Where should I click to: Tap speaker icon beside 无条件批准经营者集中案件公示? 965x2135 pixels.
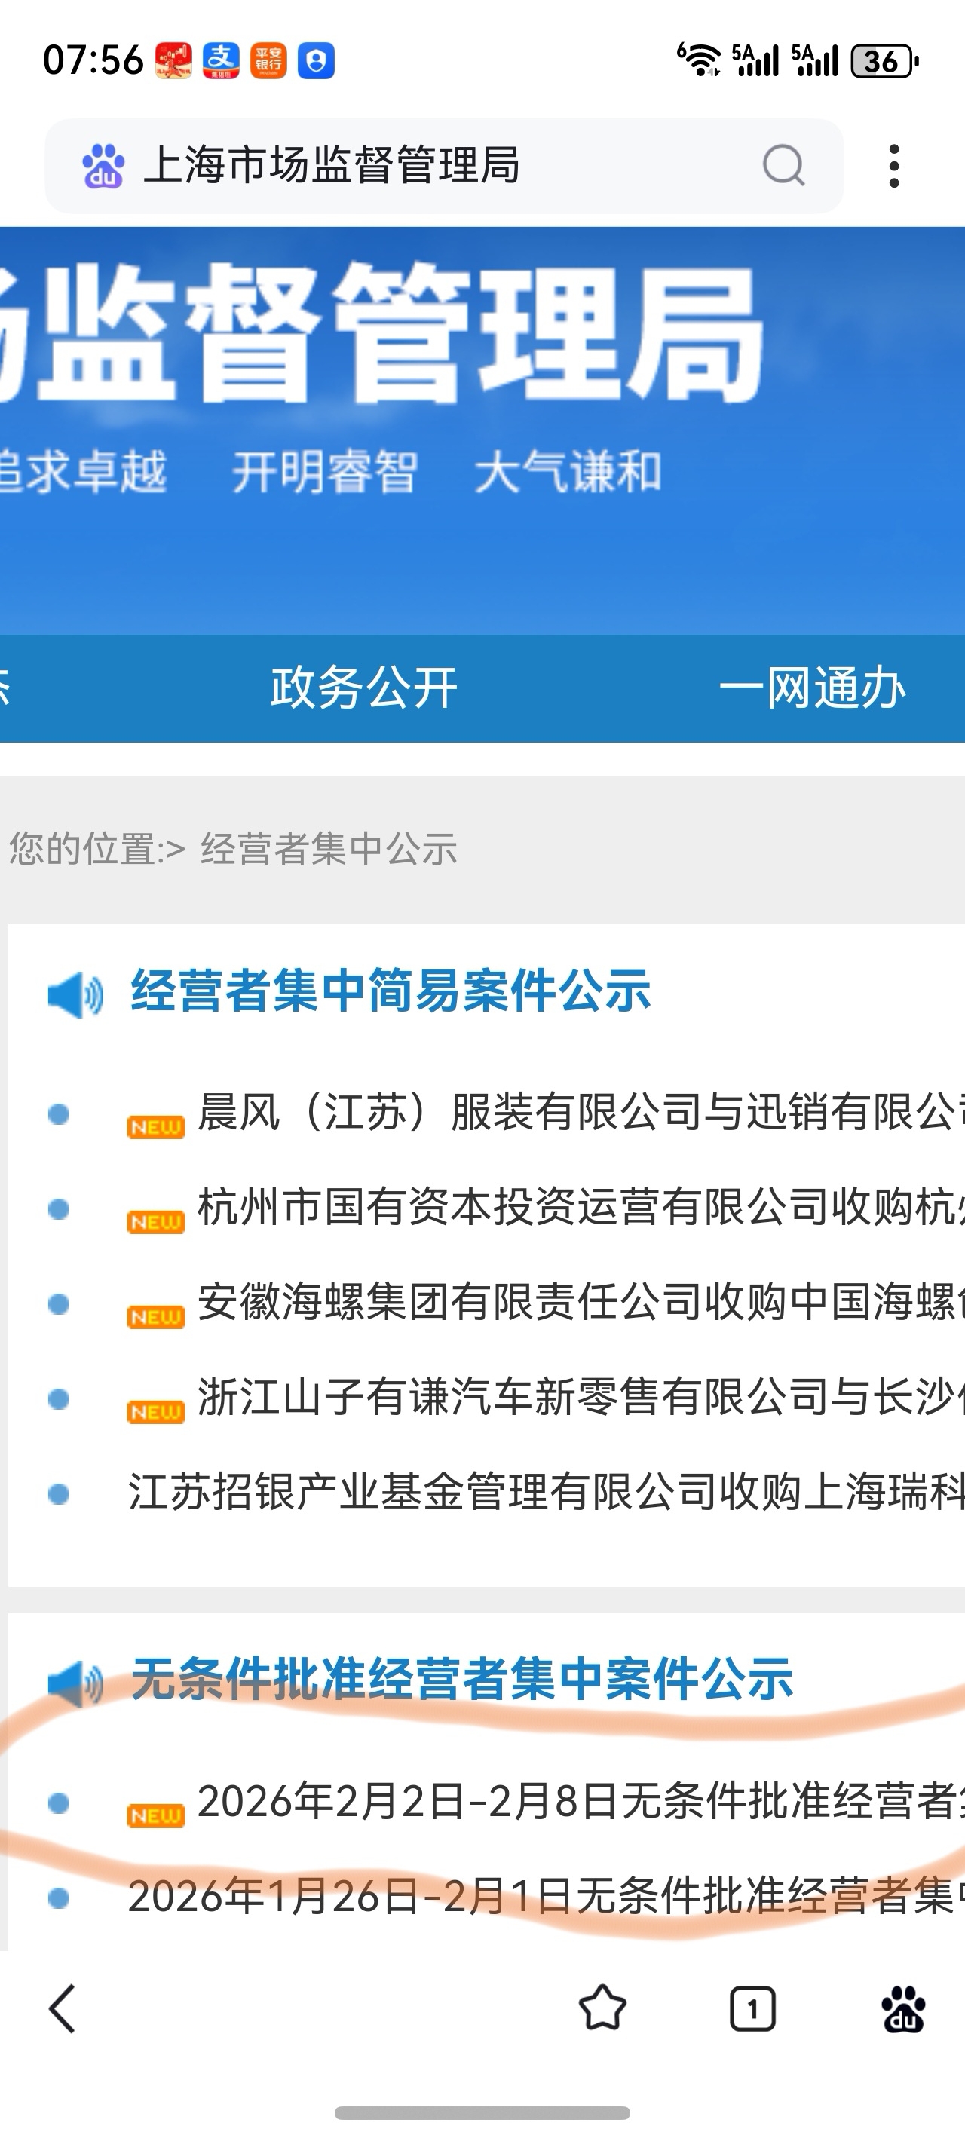75,1683
